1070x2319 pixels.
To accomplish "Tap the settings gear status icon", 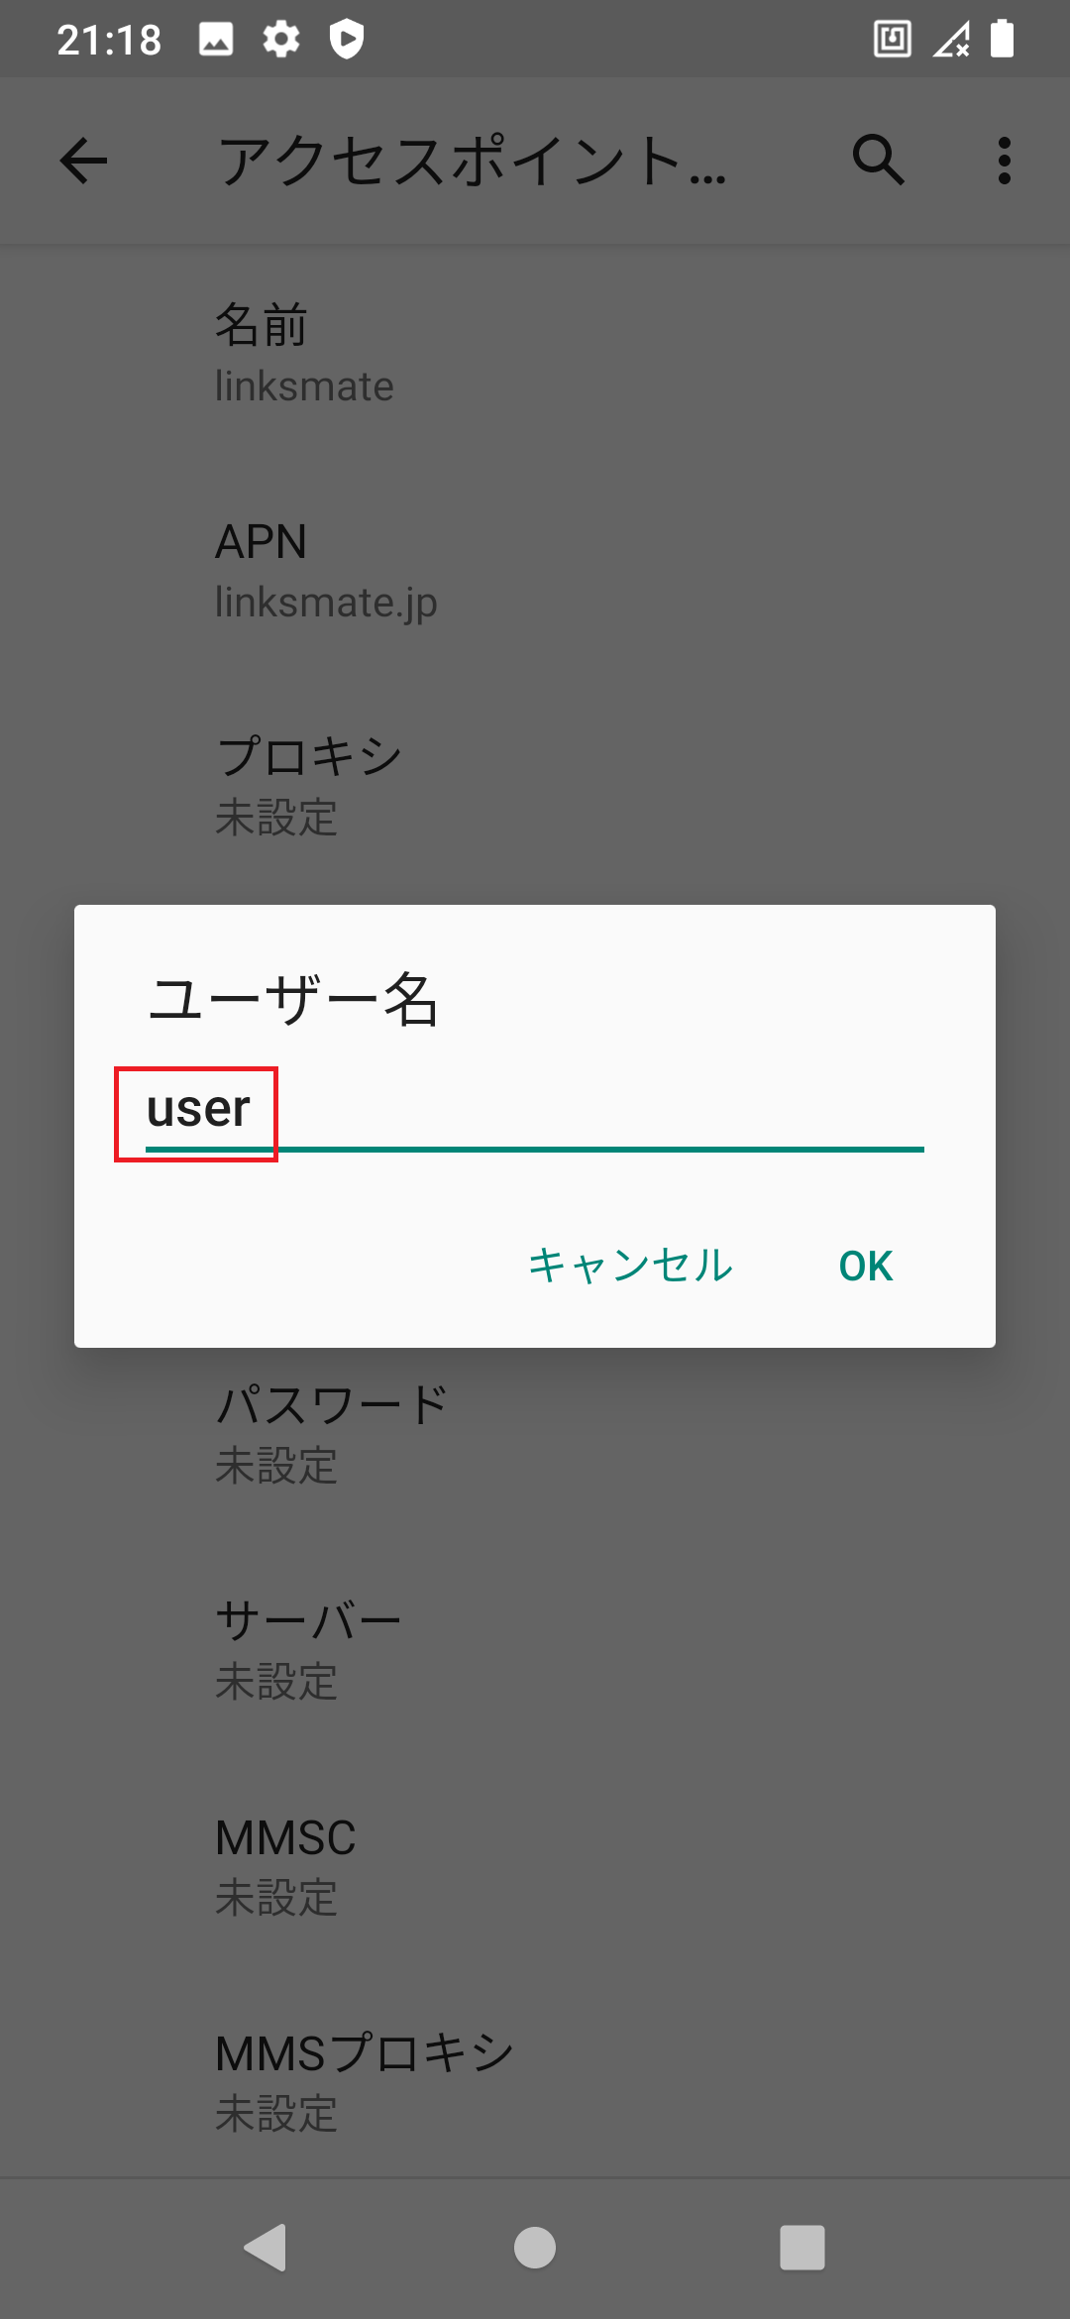I will click(x=281, y=40).
